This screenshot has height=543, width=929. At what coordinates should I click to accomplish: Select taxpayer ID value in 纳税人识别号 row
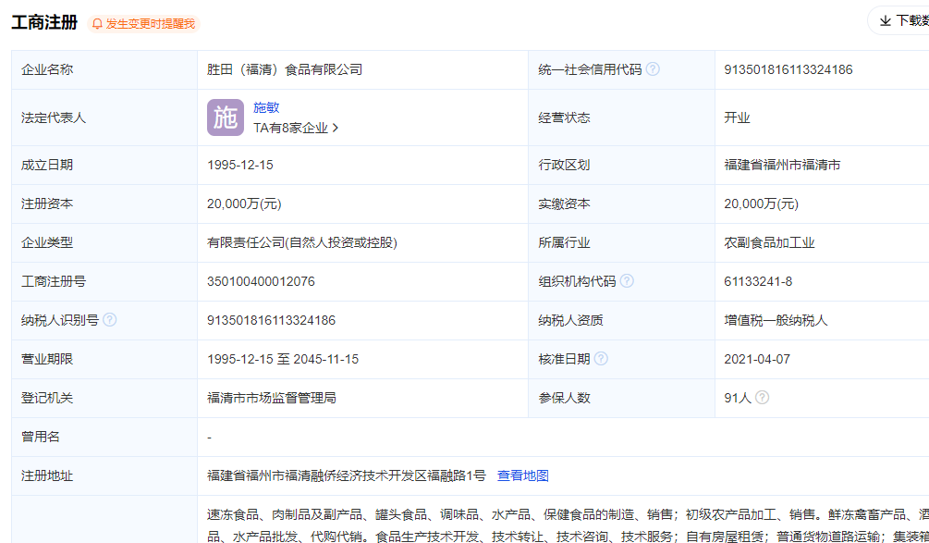(271, 320)
